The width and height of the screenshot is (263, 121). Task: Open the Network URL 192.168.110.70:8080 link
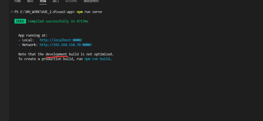pyautogui.click(x=66, y=45)
